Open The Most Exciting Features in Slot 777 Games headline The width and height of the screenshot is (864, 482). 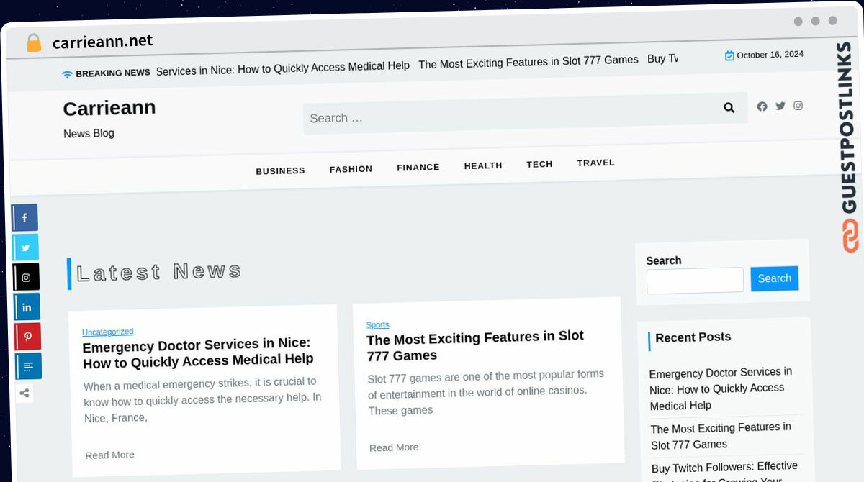click(475, 345)
